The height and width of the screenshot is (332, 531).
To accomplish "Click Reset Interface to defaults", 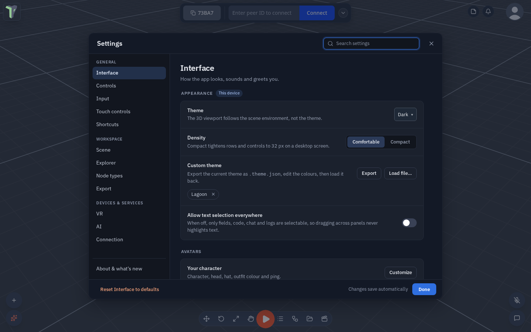I will 130,290.
